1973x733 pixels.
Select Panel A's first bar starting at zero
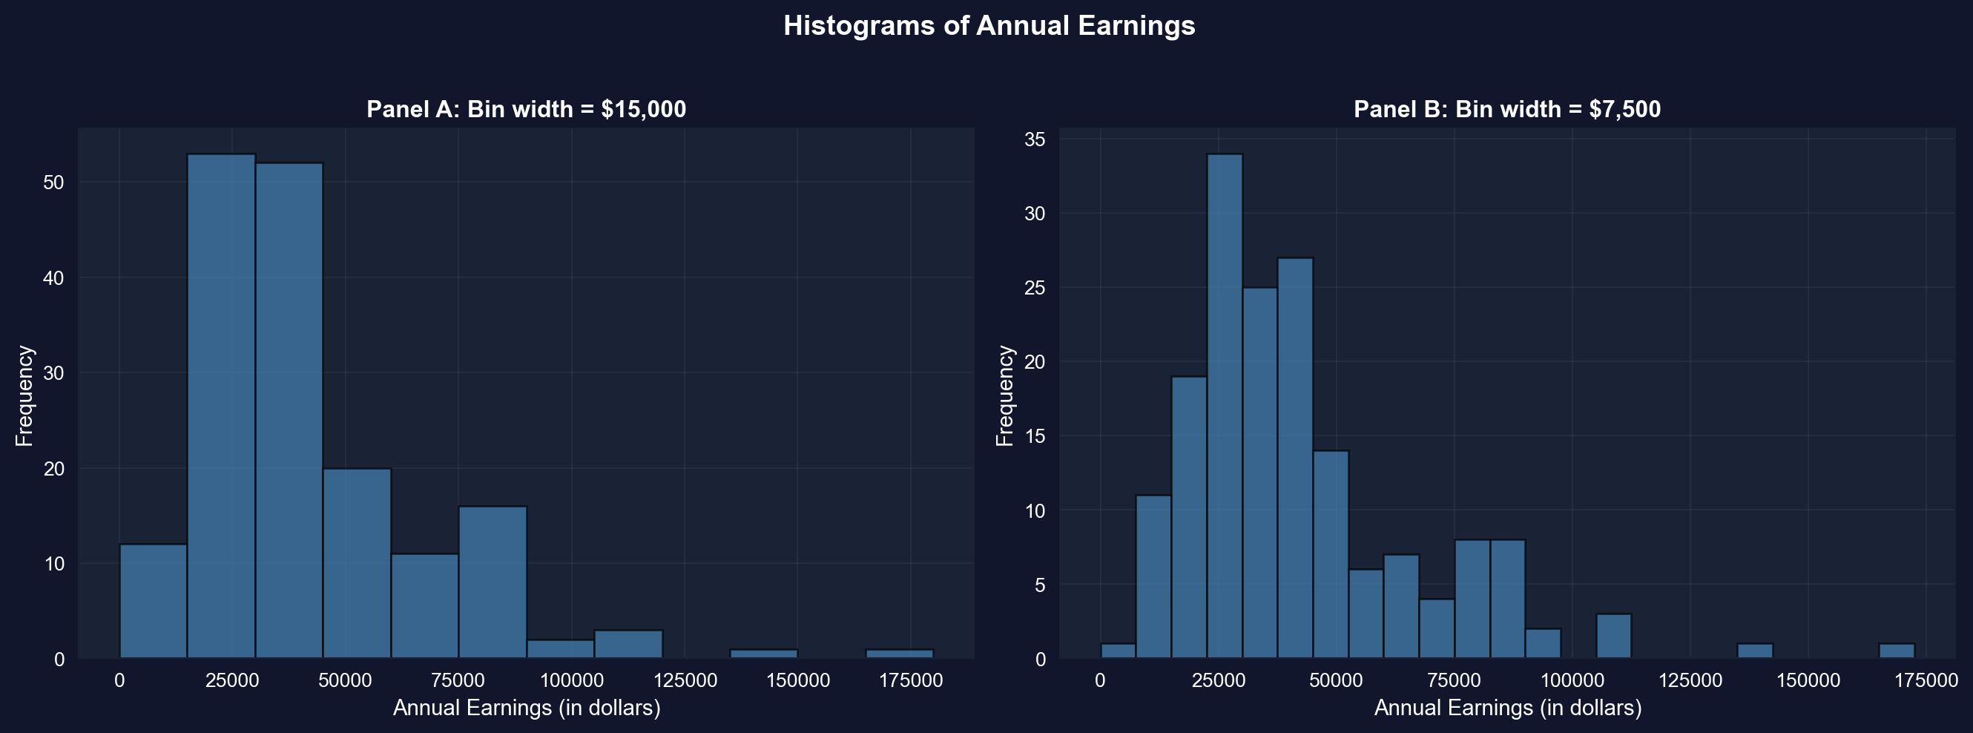tap(154, 601)
